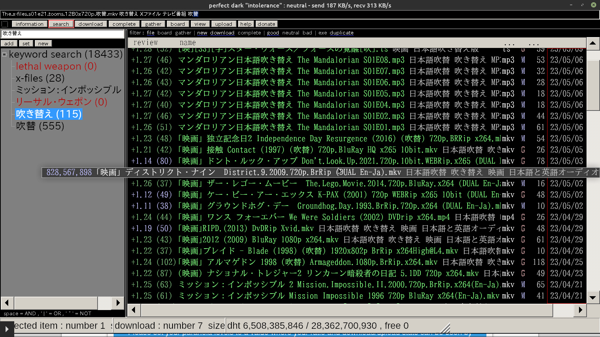600x337 pixels.
Task: Switch to the download tab
Action: [90, 24]
